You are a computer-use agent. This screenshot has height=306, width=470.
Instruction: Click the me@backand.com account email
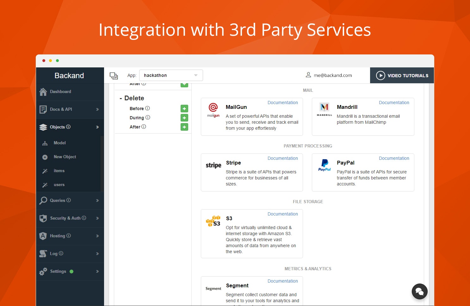(333, 75)
